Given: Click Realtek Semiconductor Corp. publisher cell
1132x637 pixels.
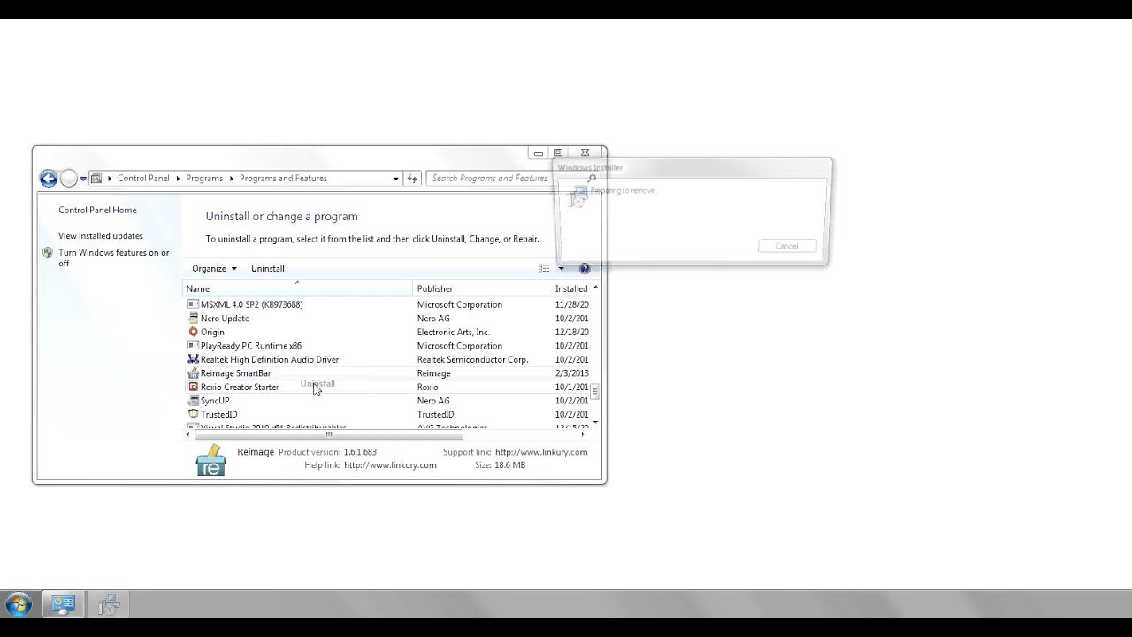Looking at the screenshot, I should point(473,359).
